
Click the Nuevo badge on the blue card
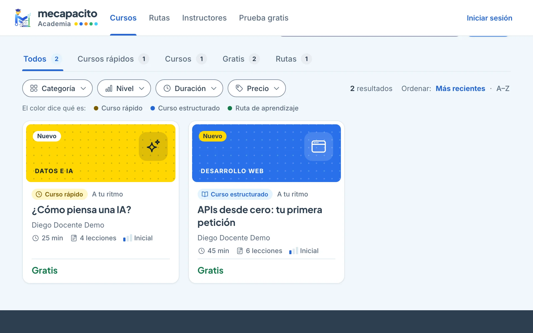point(212,136)
